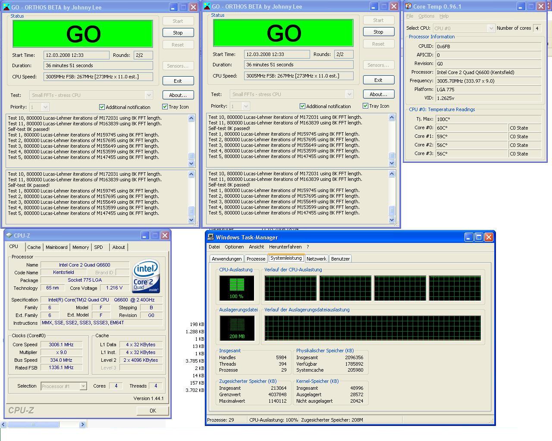Close the CPU-Z window

pyautogui.click(x=165, y=236)
